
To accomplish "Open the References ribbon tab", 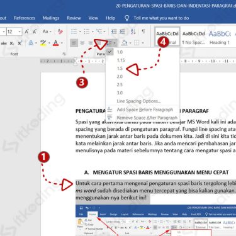I will pos(25,18).
